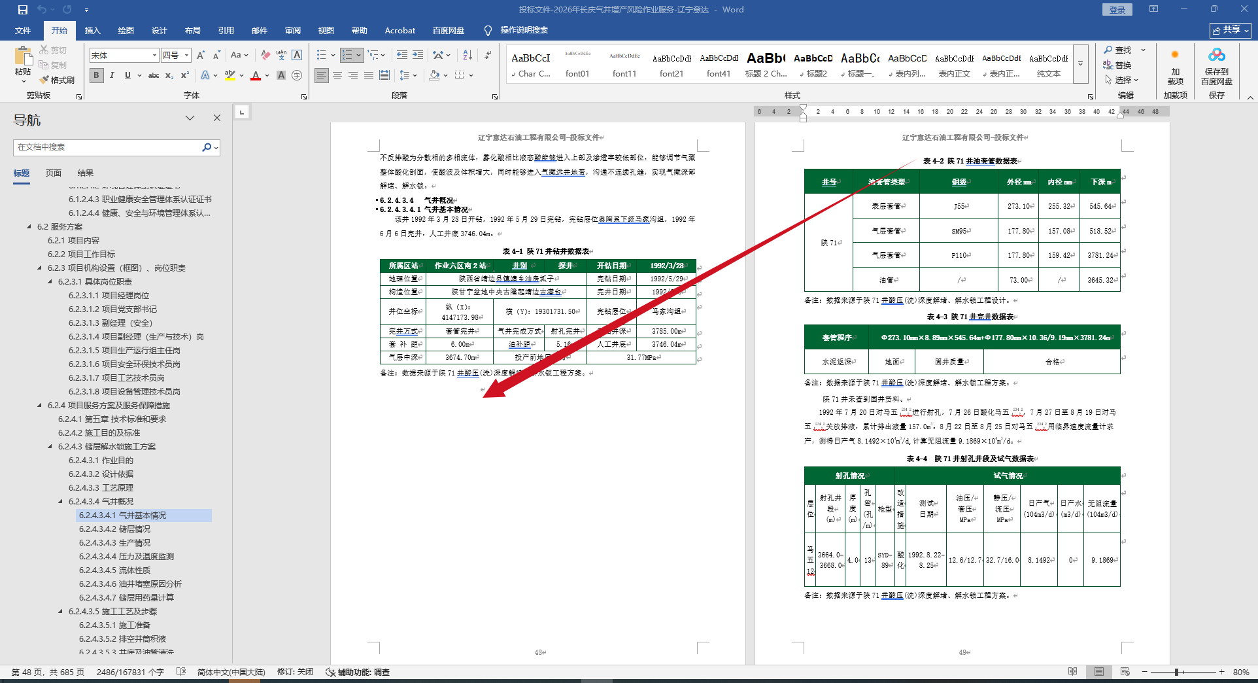The image size is (1258, 683).
Task: Open the font dialog launcher
Action: (304, 97)
